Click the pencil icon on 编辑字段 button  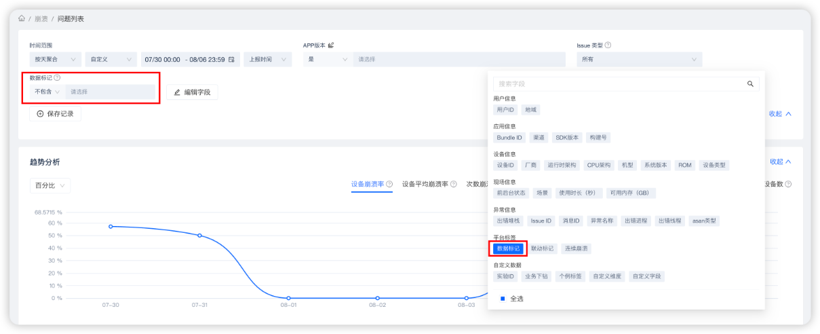[x=177, y=92]
